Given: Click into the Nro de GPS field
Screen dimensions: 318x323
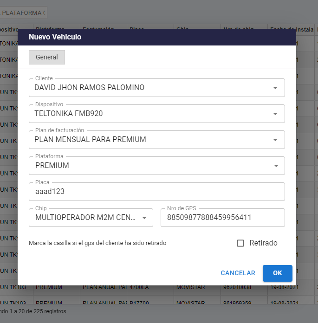Looking at the screenshot, I should click(x=222, y=218).
